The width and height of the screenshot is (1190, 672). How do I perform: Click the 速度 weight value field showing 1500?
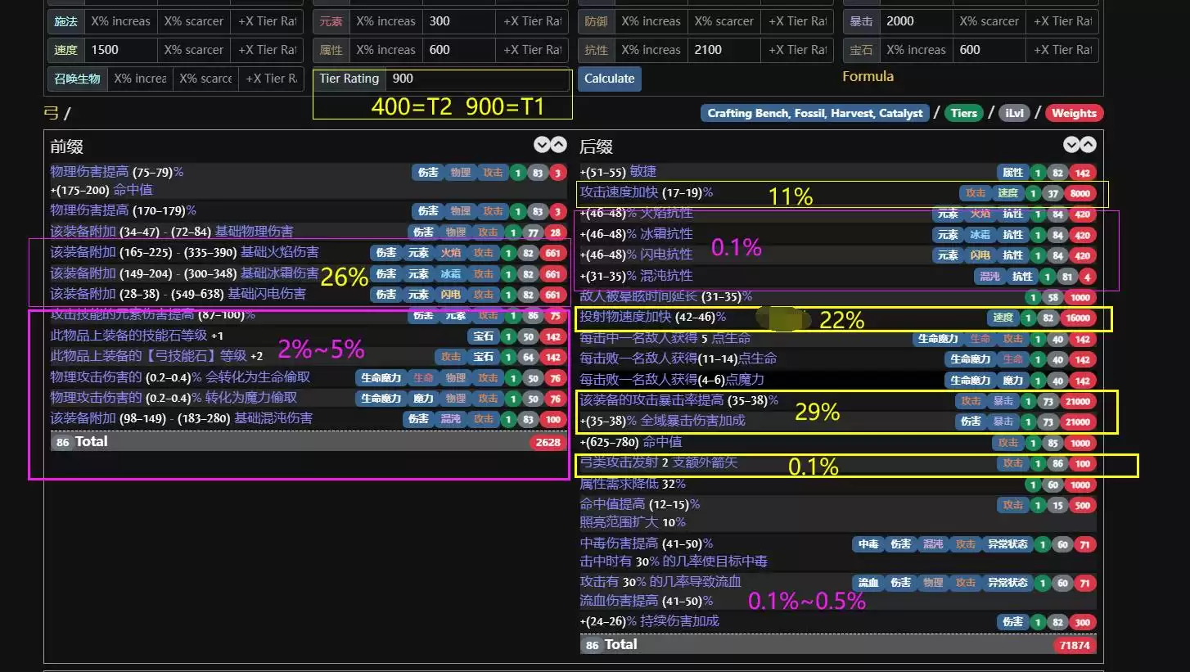[120, 50]
